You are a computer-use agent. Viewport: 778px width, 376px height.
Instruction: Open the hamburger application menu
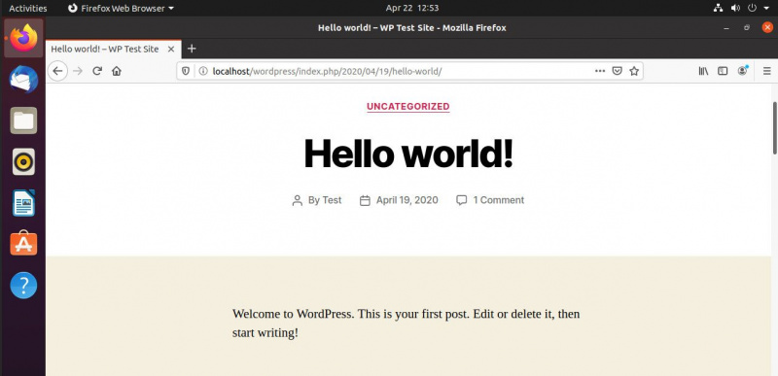[766, 71]
